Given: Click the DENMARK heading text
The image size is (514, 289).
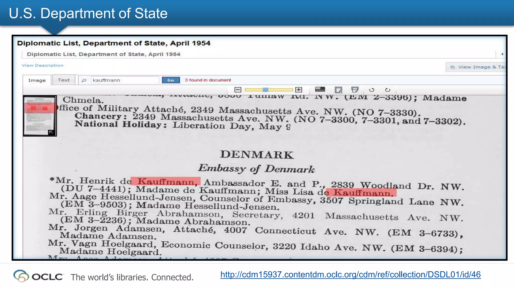Looking at the screenshot, I should [257, 155].
